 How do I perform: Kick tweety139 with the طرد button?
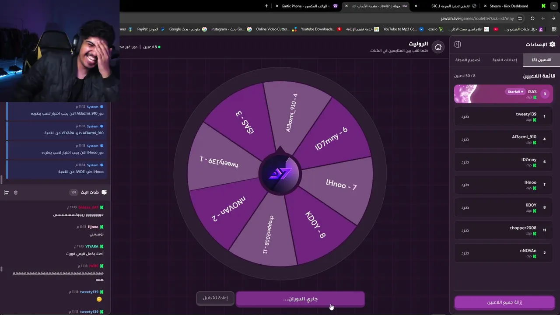pyautogui.click(x=465, y=116)
